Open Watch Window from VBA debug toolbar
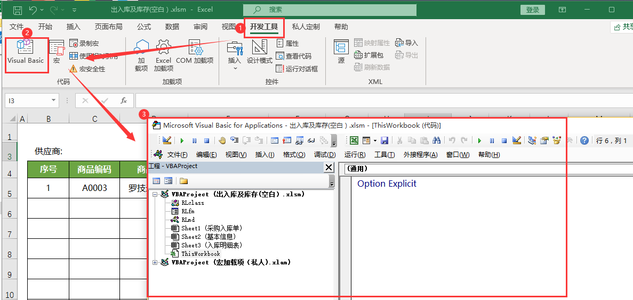633x300 pixels. tap(299, 140)
